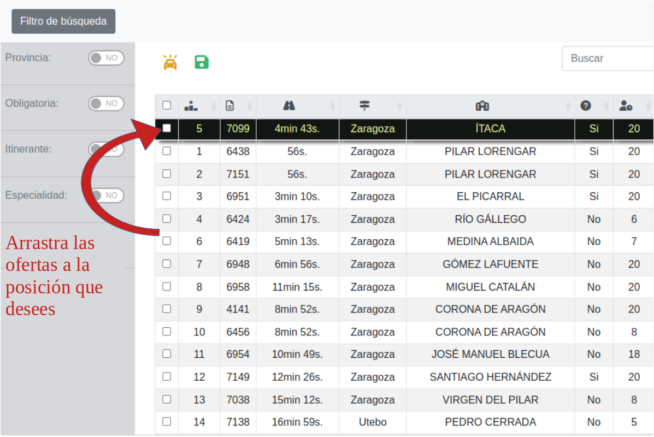
Task: Select checkbox for ÍTACA row 7099
Action: click(x=167, y=128)
